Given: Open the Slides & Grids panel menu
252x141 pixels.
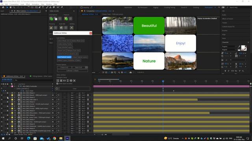Looking at the screenshot, I should [x=74, y=11].
